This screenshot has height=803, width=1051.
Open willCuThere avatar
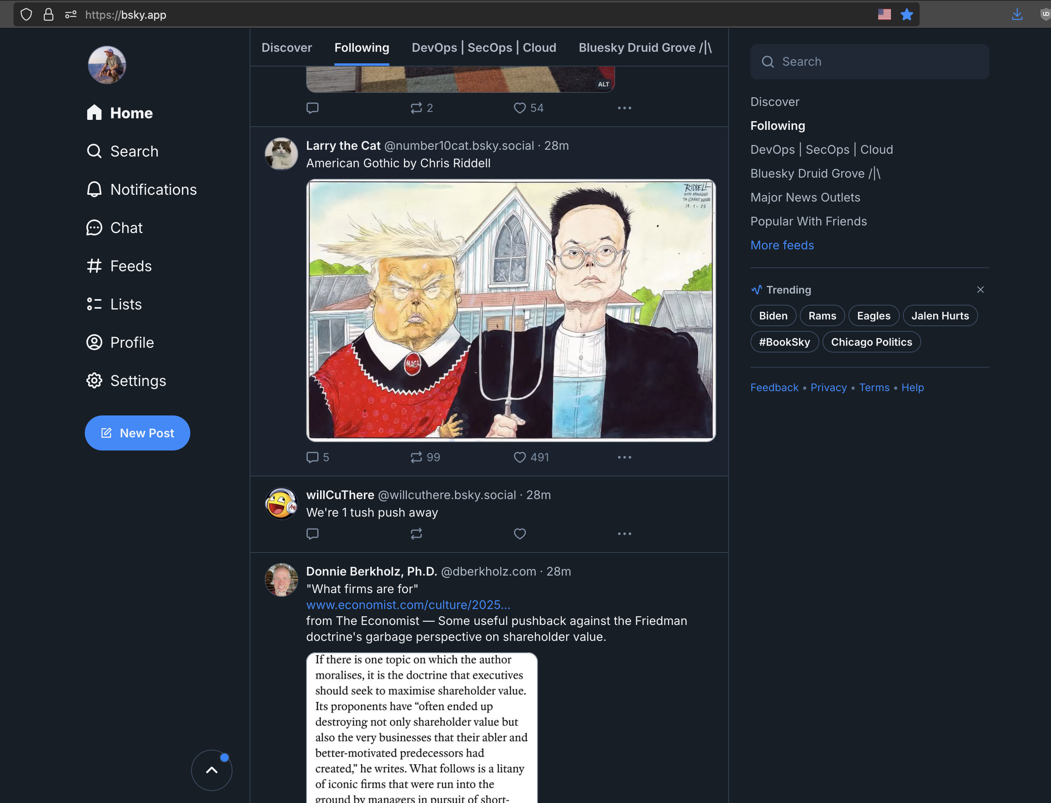pos(281,503)
